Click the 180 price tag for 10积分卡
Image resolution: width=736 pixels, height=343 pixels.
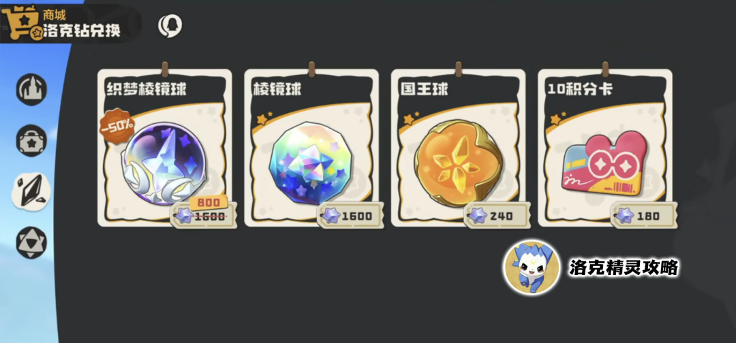(x=644, y=216)
